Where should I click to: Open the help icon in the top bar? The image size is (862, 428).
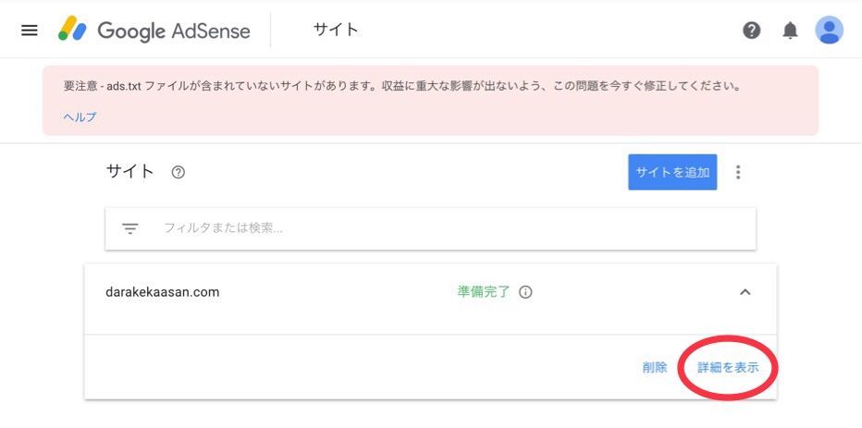(x=752, y=31)
